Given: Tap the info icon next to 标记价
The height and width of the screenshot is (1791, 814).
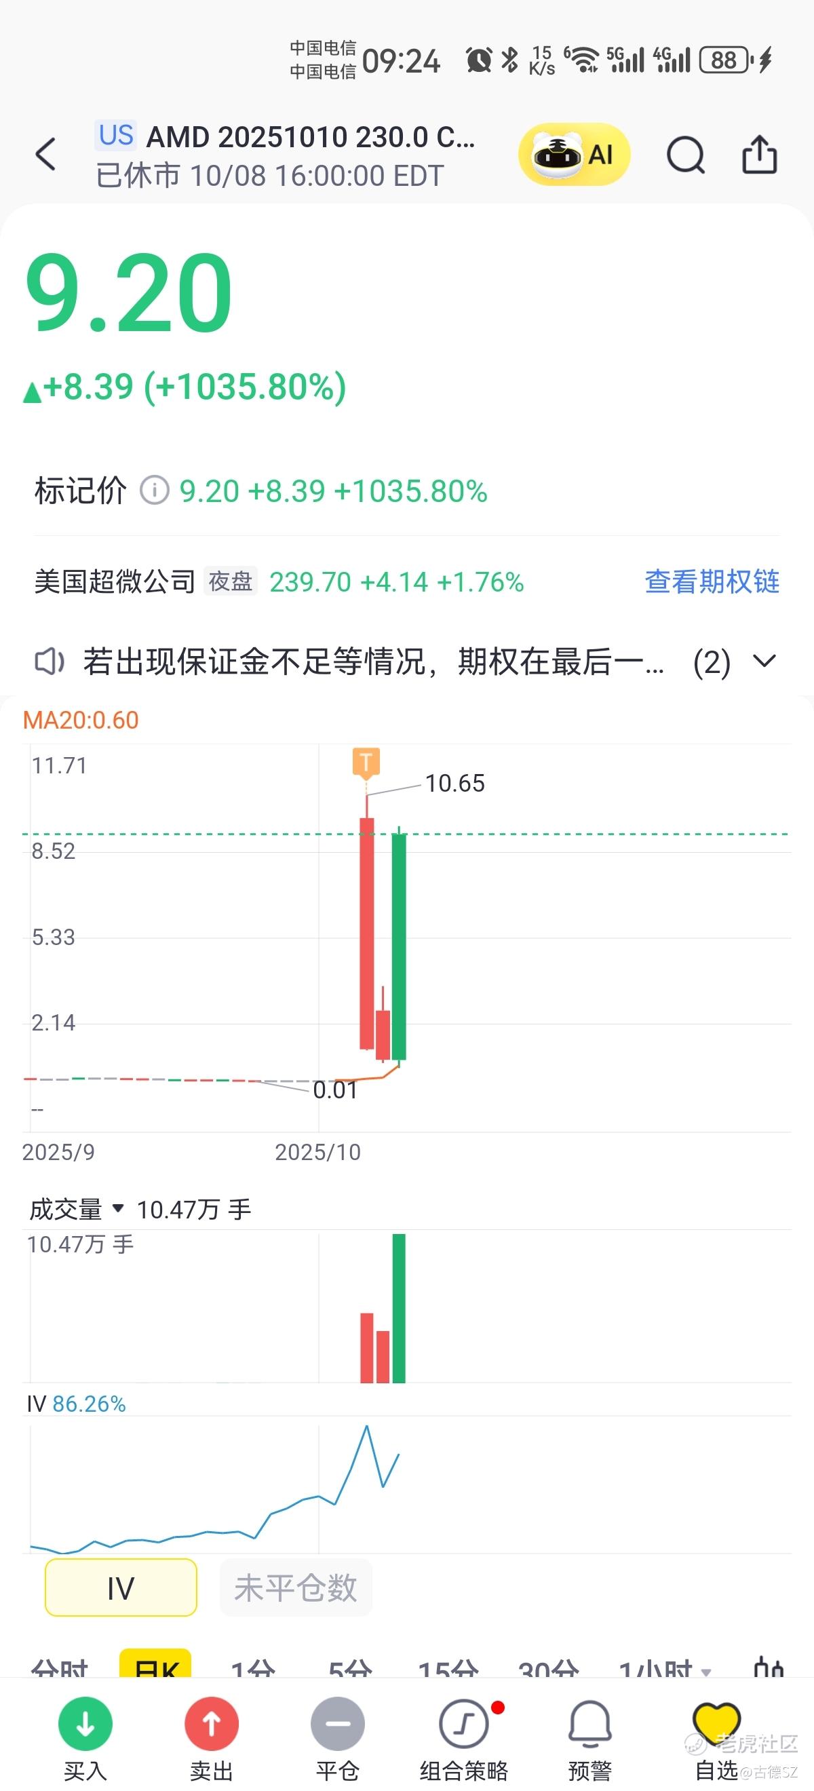Looking at the screenshot, I should pyautogui.click(x=154, y=491).
